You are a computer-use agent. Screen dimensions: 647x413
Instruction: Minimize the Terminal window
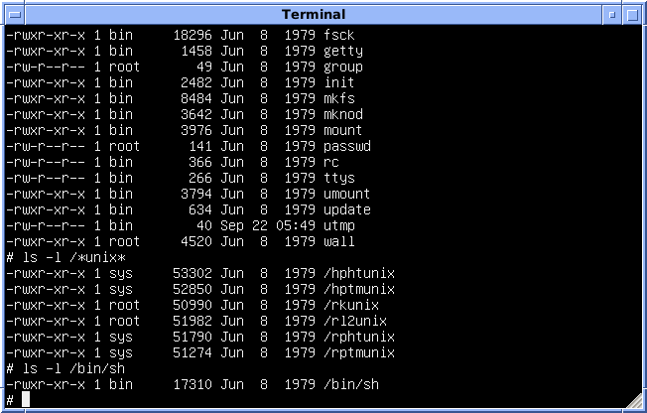(611, 14)
